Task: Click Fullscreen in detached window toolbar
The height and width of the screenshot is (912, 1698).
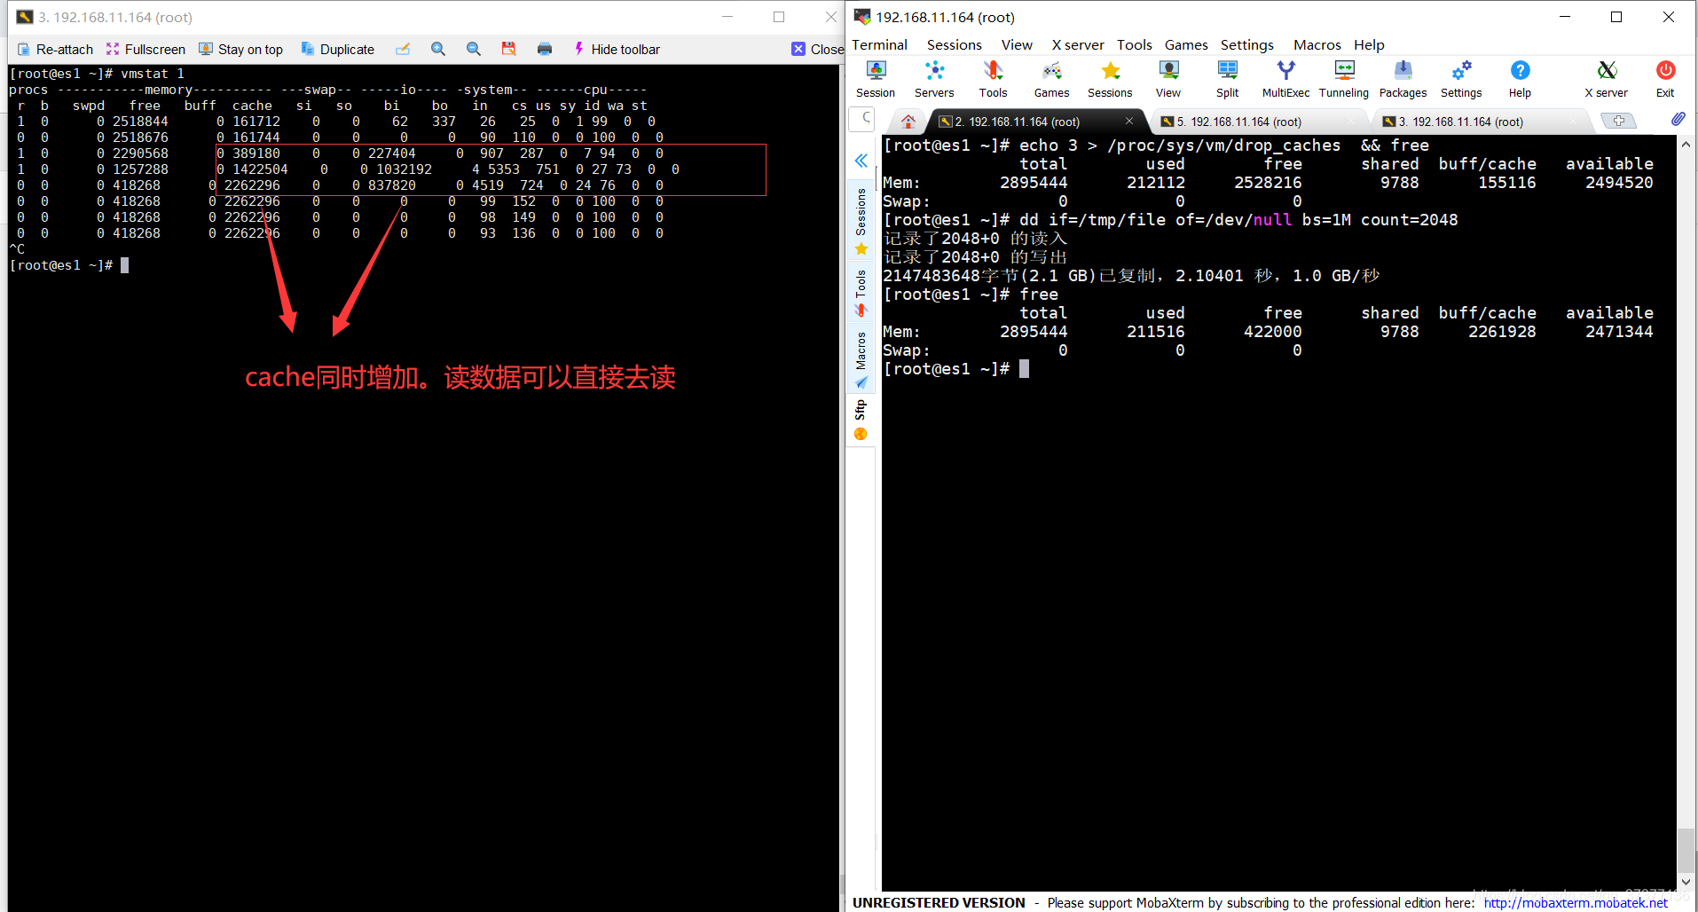Action: (145, 50)
